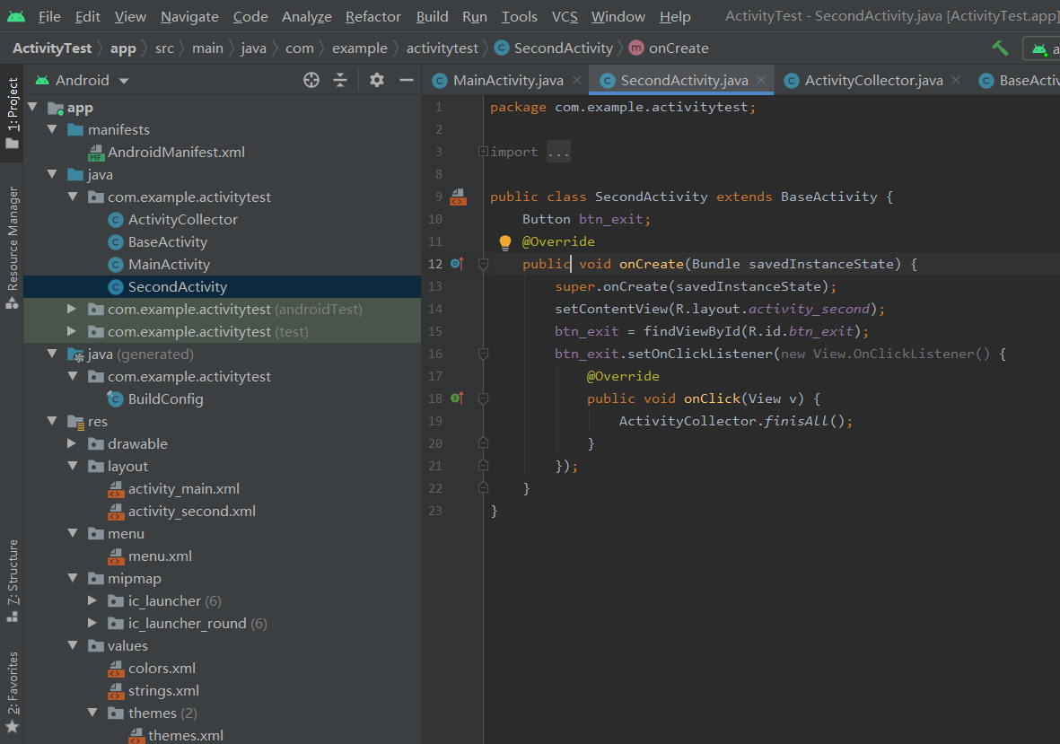The width and height of the screenshot is (1060, 744).
Task: Collapse the manifests folder
Action: (52, 129)
